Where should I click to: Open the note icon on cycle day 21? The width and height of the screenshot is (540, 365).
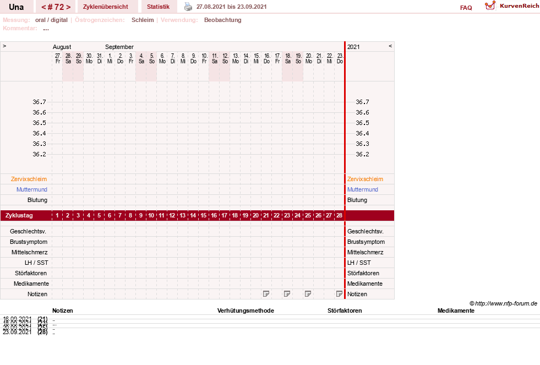pyautogui.click(x=266, y=294)
